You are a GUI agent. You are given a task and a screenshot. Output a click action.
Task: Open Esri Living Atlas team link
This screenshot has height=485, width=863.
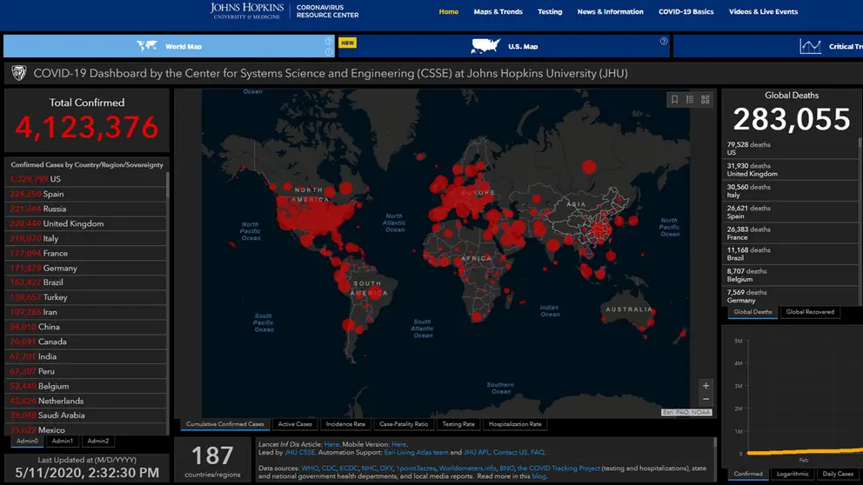416,453
